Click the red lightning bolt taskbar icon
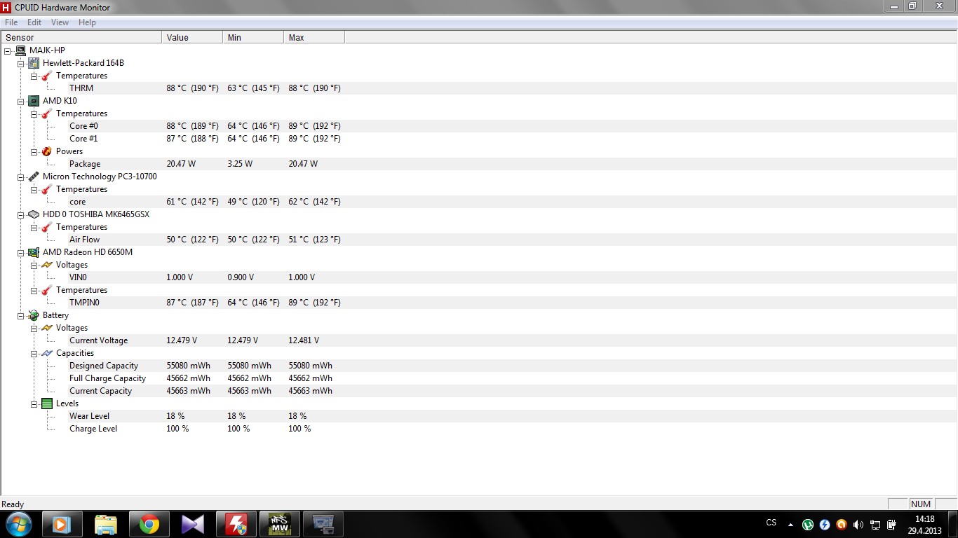 (x=236, y=524)
